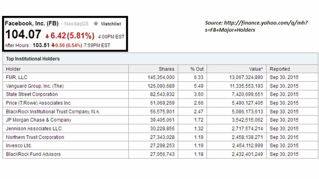Select the Reported column header
319x179 pixels.
click(280, 69)
